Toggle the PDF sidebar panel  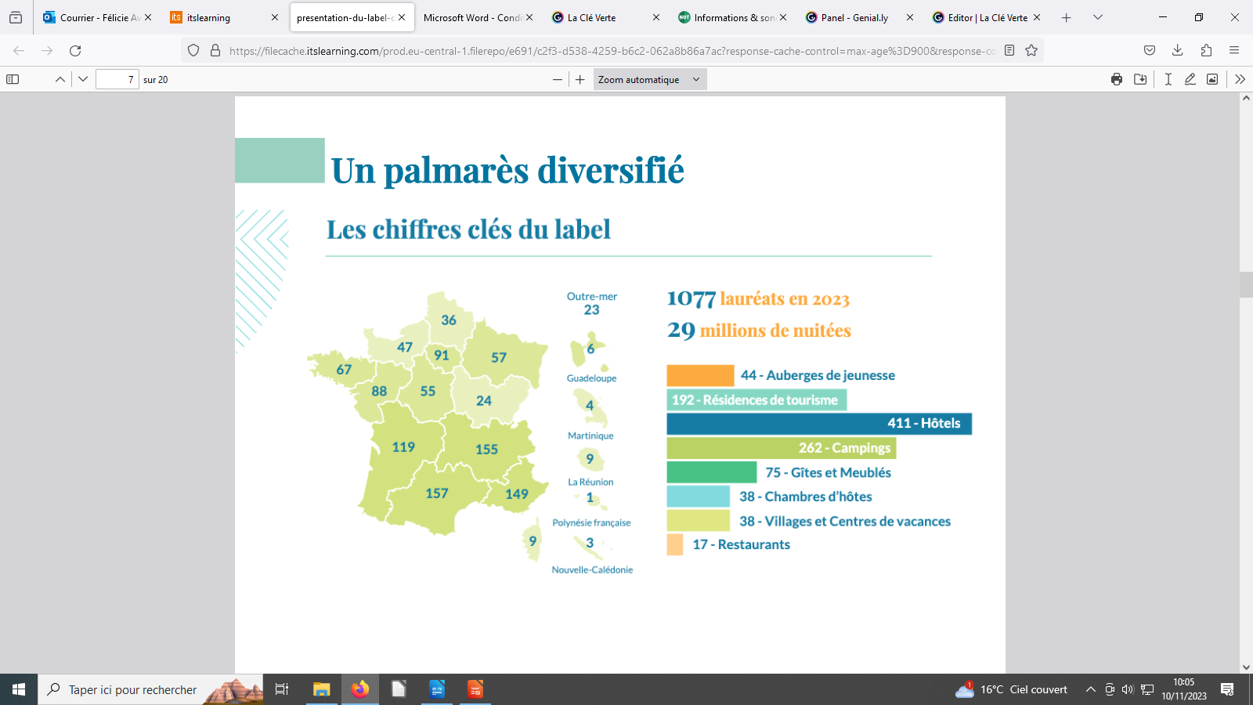[13, 79]
